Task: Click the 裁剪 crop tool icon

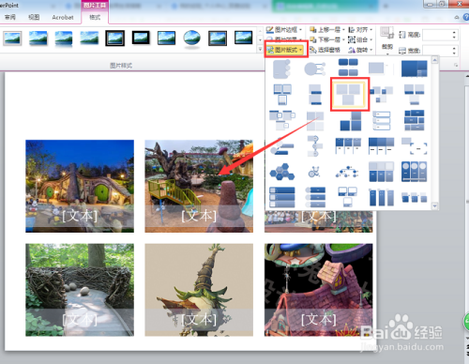Action: (x=387, y=33)
